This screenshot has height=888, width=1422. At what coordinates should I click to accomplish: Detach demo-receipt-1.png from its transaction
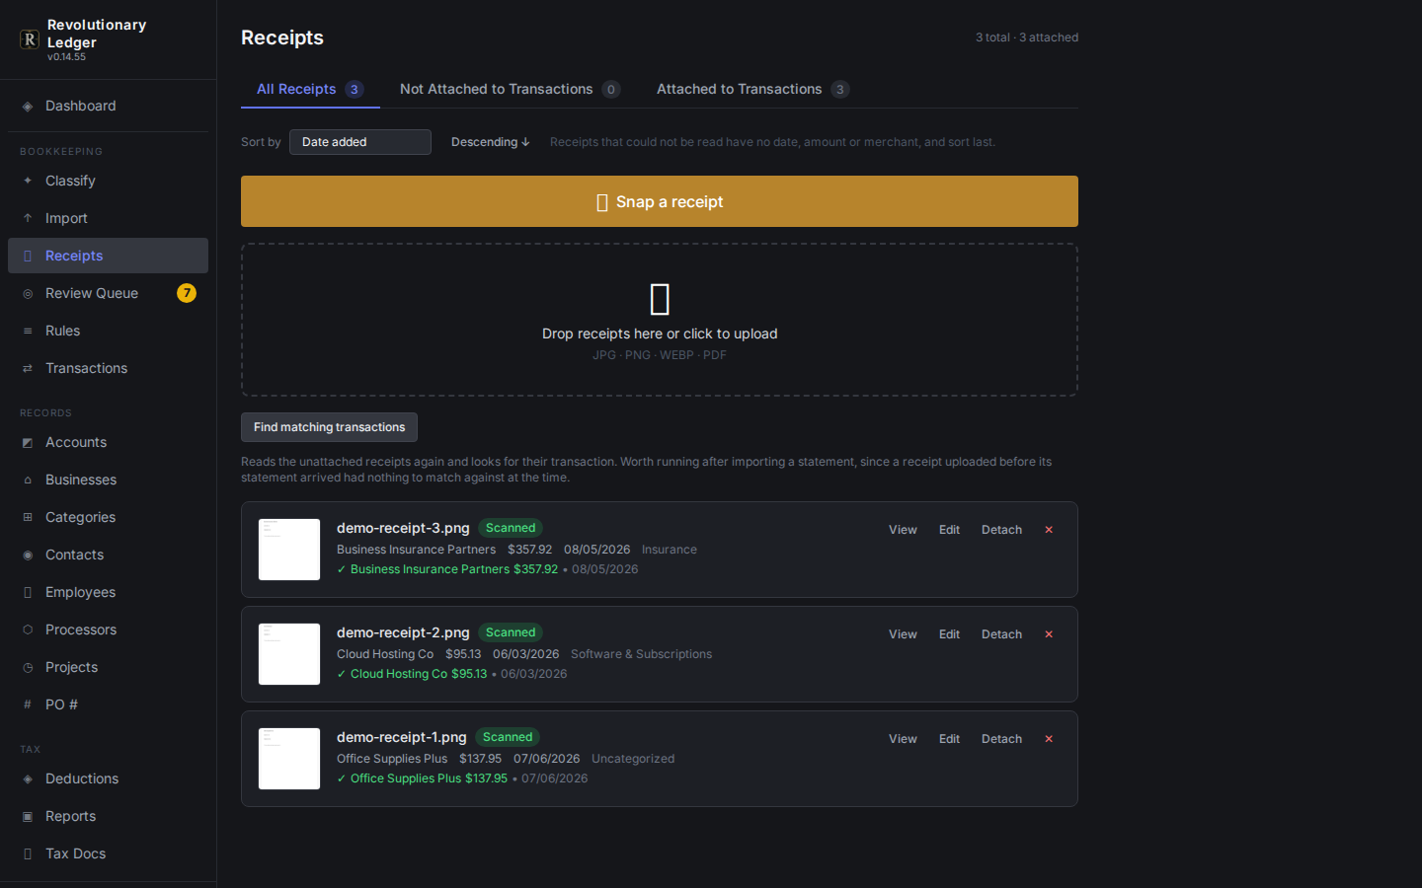(1001, 739)
